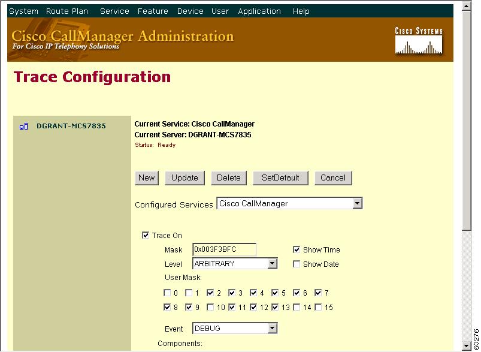Screen dimensions: 481x352
Task: Uncheck User Mask bit 2
Action: [210, 293]
